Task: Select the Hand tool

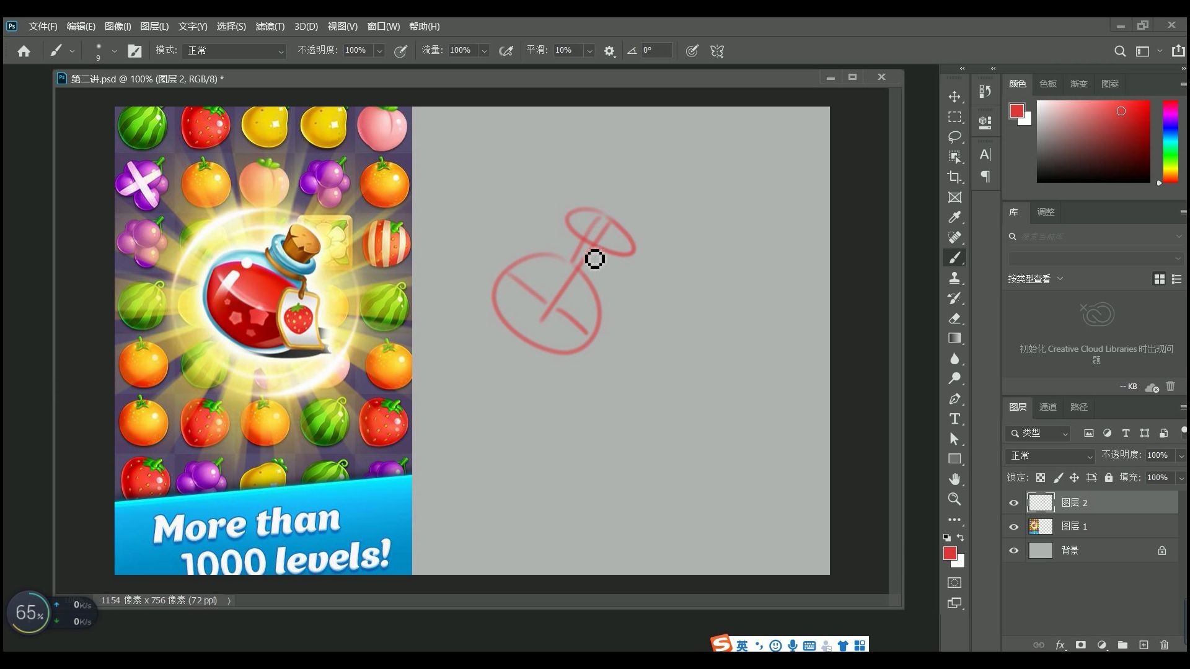Action: click(x=954, y=479)
